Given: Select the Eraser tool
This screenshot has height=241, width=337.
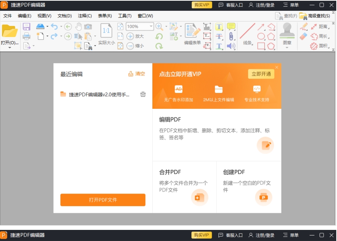Looking at the screenshot, I should 304,36.
